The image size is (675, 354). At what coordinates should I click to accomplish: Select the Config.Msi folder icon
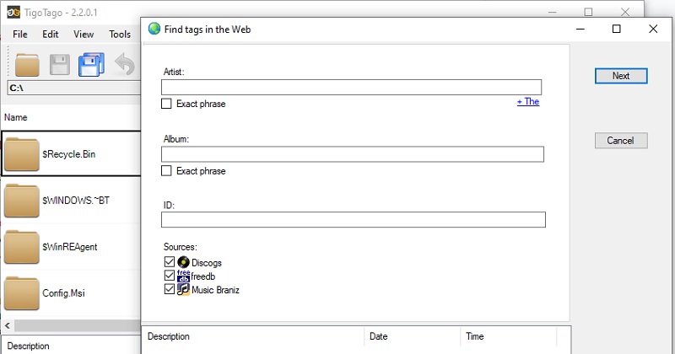(x=21, y=292)
